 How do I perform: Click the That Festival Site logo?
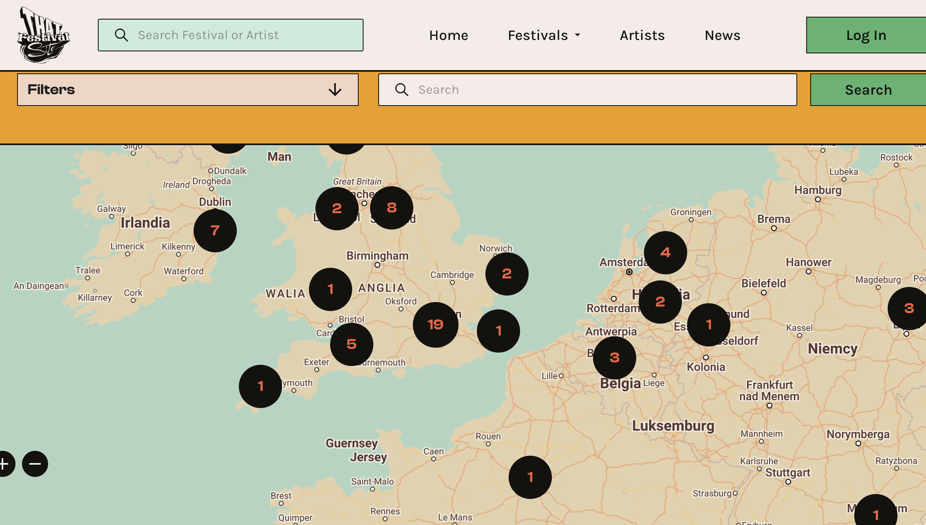tap(44, 35)
